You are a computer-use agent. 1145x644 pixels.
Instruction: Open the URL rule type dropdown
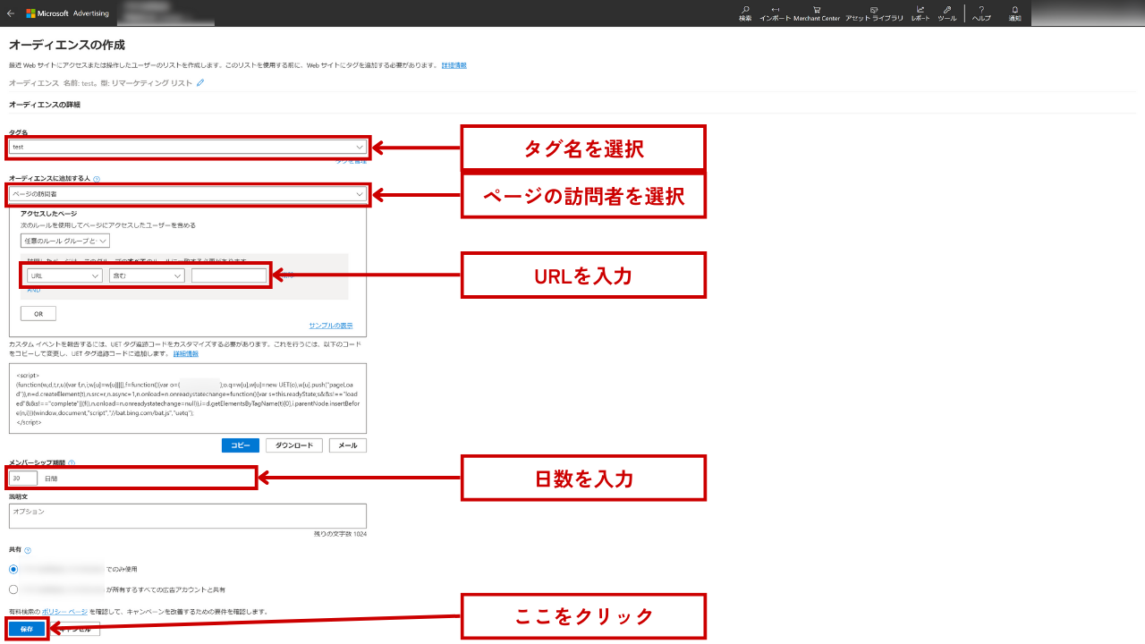click(x=64, y=276)
